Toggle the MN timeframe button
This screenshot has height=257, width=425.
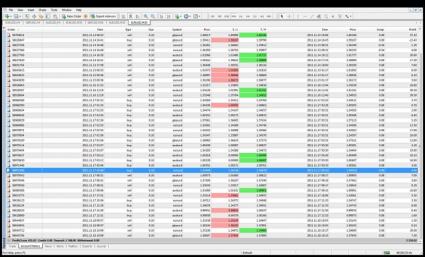click(x=269, y=16)
